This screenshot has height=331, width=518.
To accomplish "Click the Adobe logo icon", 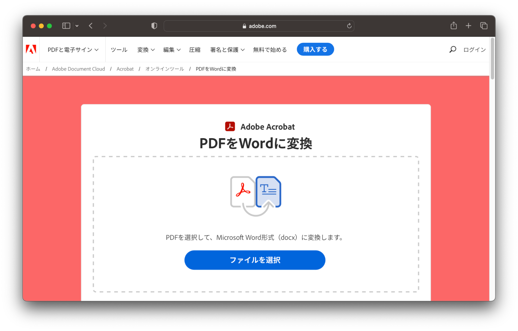I will click(31, 49).
